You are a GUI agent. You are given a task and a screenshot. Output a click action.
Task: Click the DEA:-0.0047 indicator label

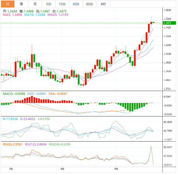pos(58,94)
